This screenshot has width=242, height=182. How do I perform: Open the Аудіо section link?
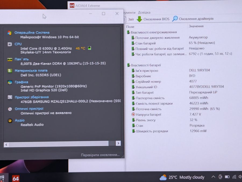[x=20, y=120]
